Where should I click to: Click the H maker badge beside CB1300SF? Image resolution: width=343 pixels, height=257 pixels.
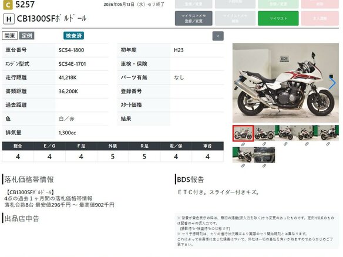(x=9, y=19)
